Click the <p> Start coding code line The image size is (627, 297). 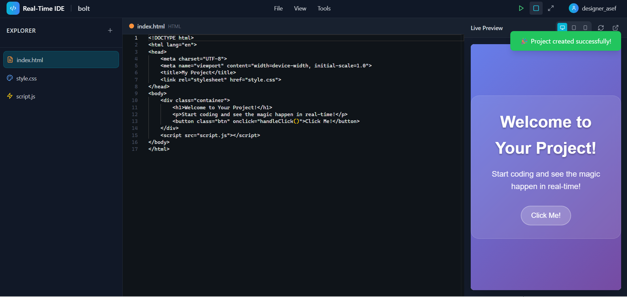260,114
